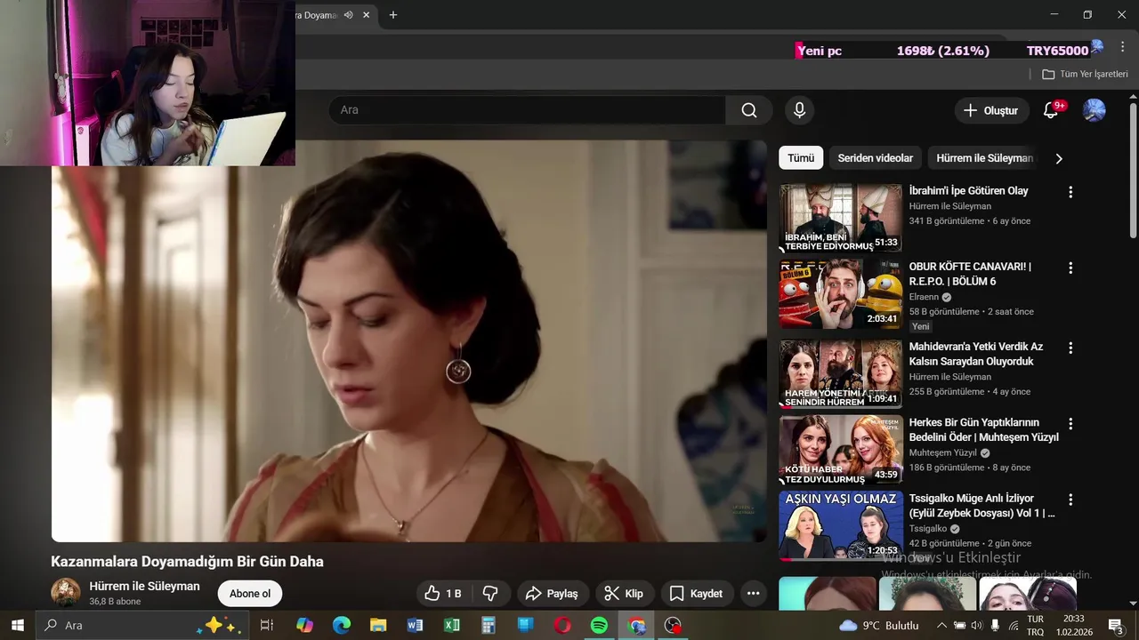Start voice search with the microphone icon
This screenshot has height=640, width=1139.
(799, 110)
